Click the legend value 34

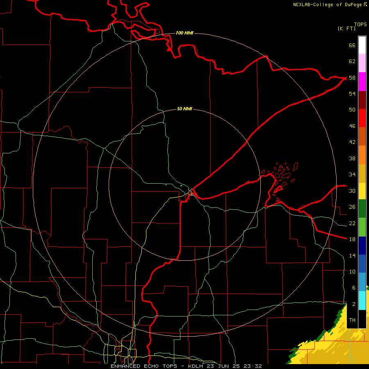pyautogui.click(x=352, y=174)
